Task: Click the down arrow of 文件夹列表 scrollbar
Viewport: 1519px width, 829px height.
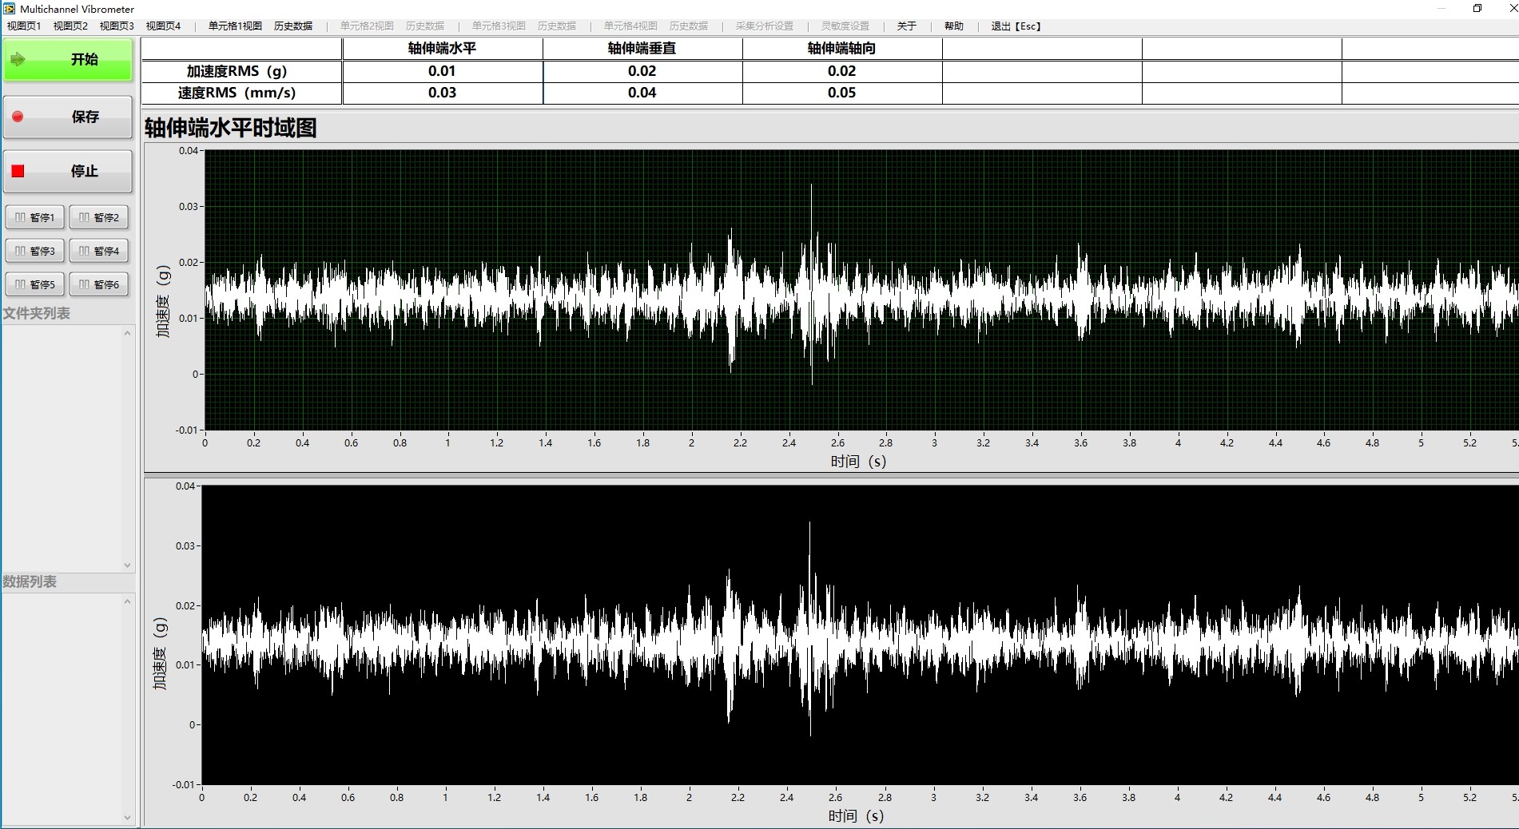Action: 127,565
